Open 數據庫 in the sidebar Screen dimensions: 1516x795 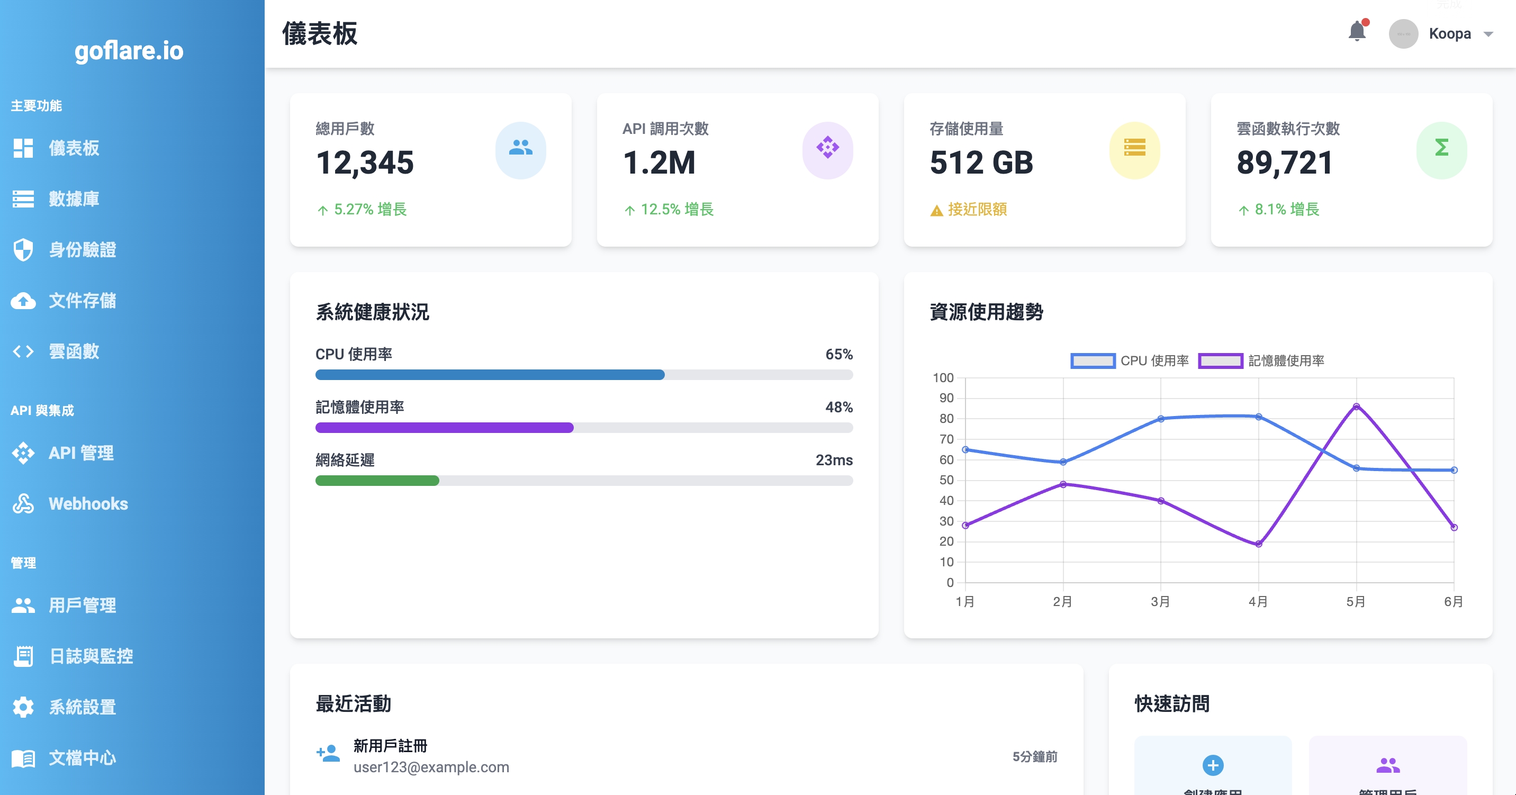(74, 199)
